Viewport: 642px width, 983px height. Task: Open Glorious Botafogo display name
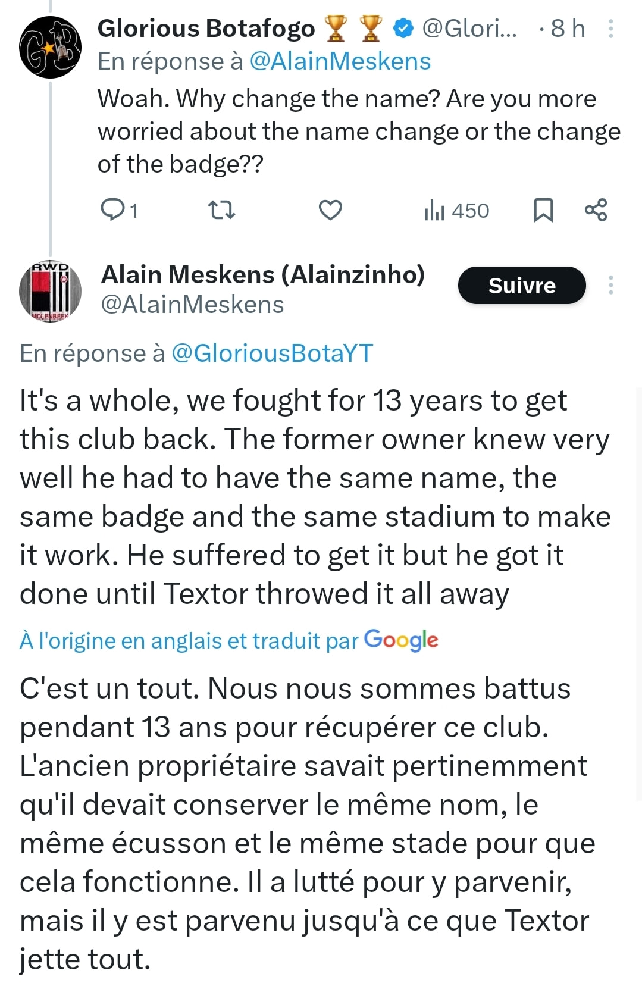[x=206, y=29]
